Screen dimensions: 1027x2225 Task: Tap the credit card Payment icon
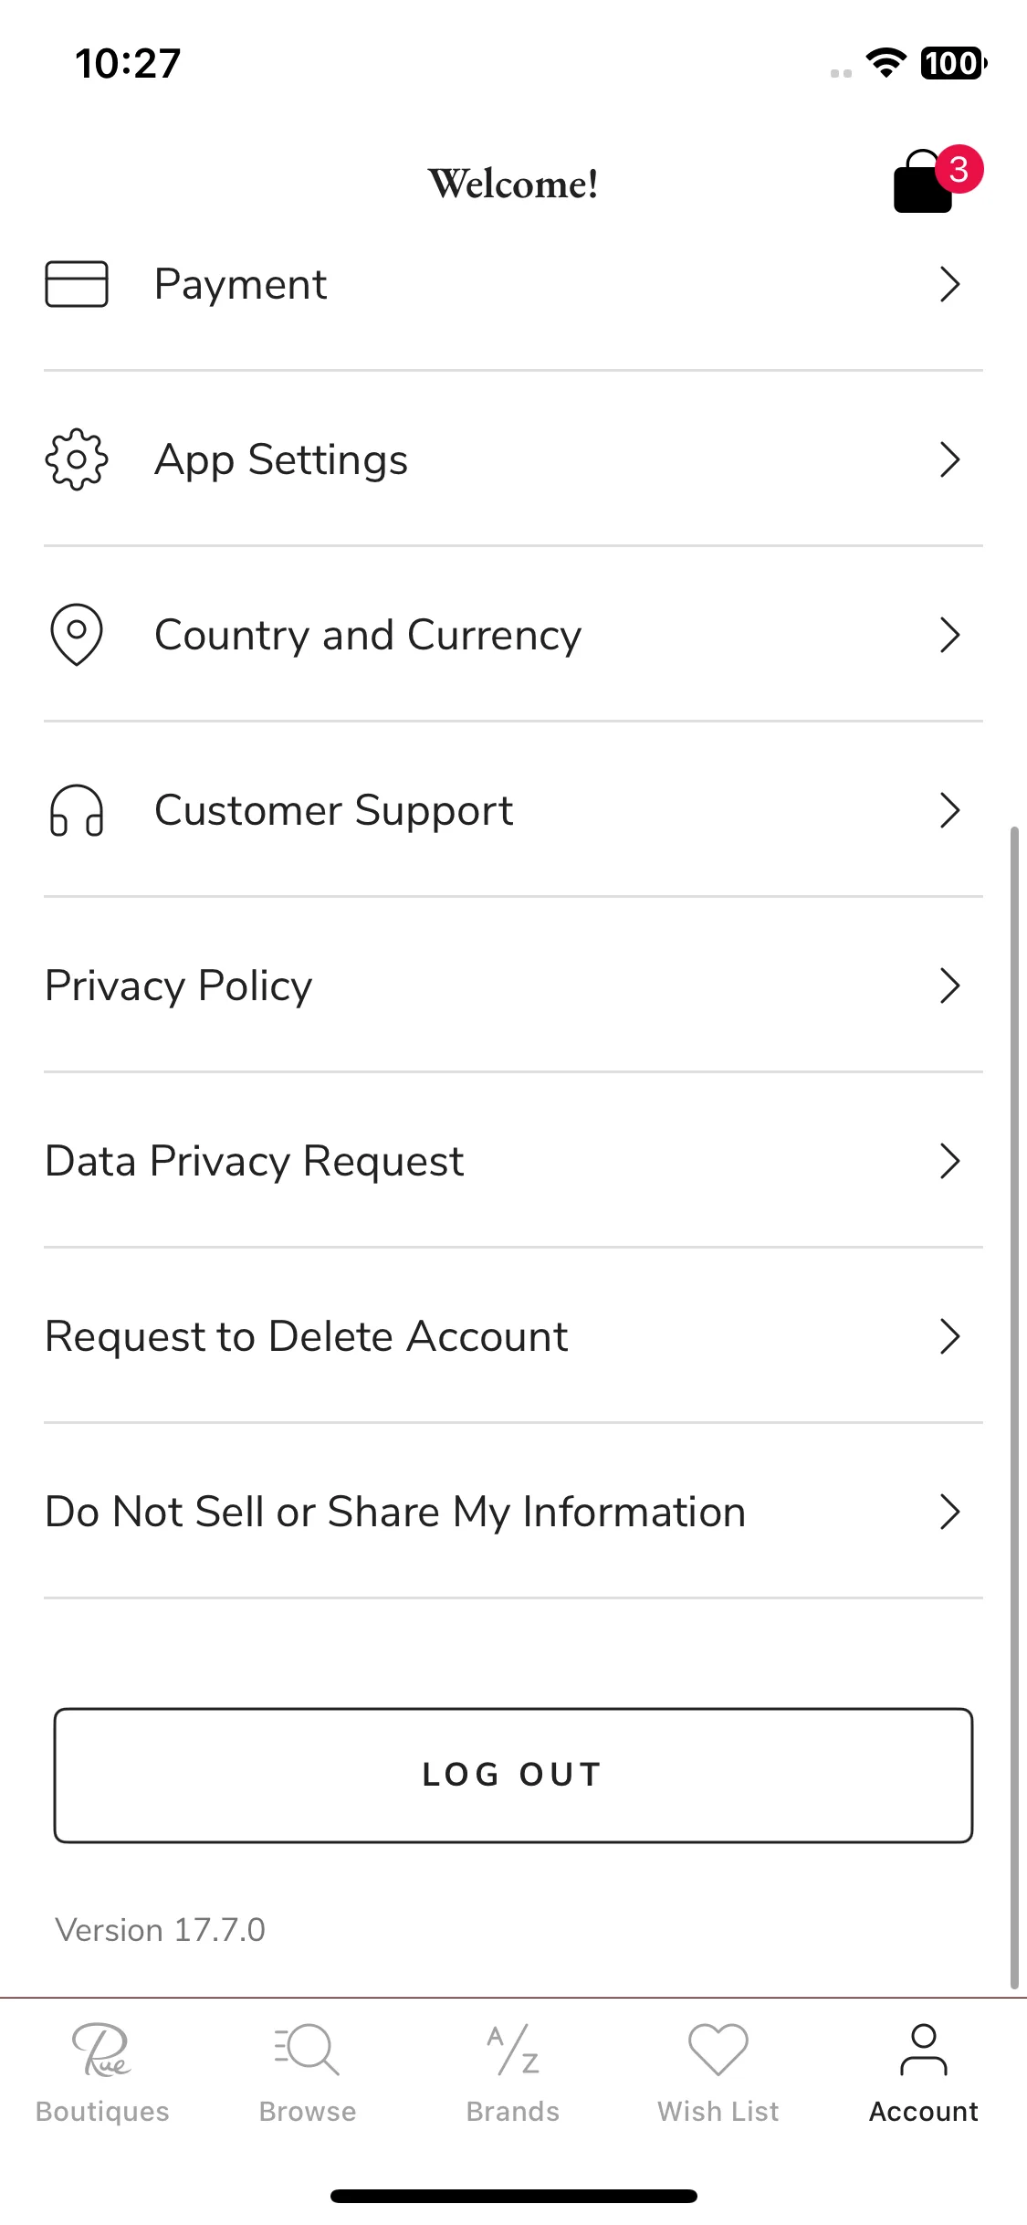coord(77,284)
